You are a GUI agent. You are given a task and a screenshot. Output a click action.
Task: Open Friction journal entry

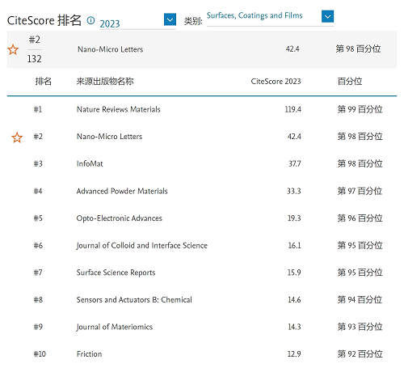[90, 354]
